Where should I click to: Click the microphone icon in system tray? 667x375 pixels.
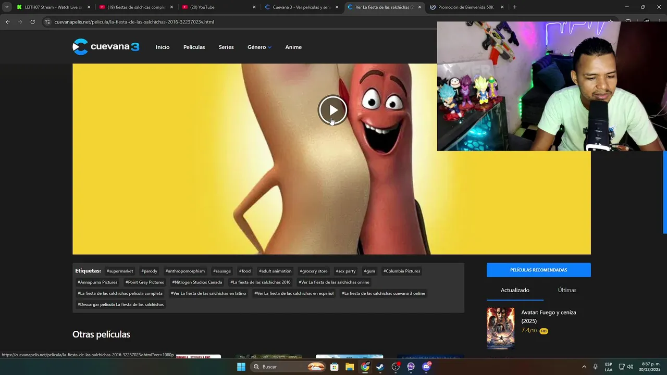pos(596,367)
